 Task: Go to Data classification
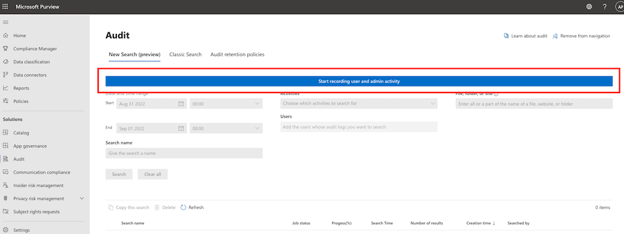[x=32, y=62]
